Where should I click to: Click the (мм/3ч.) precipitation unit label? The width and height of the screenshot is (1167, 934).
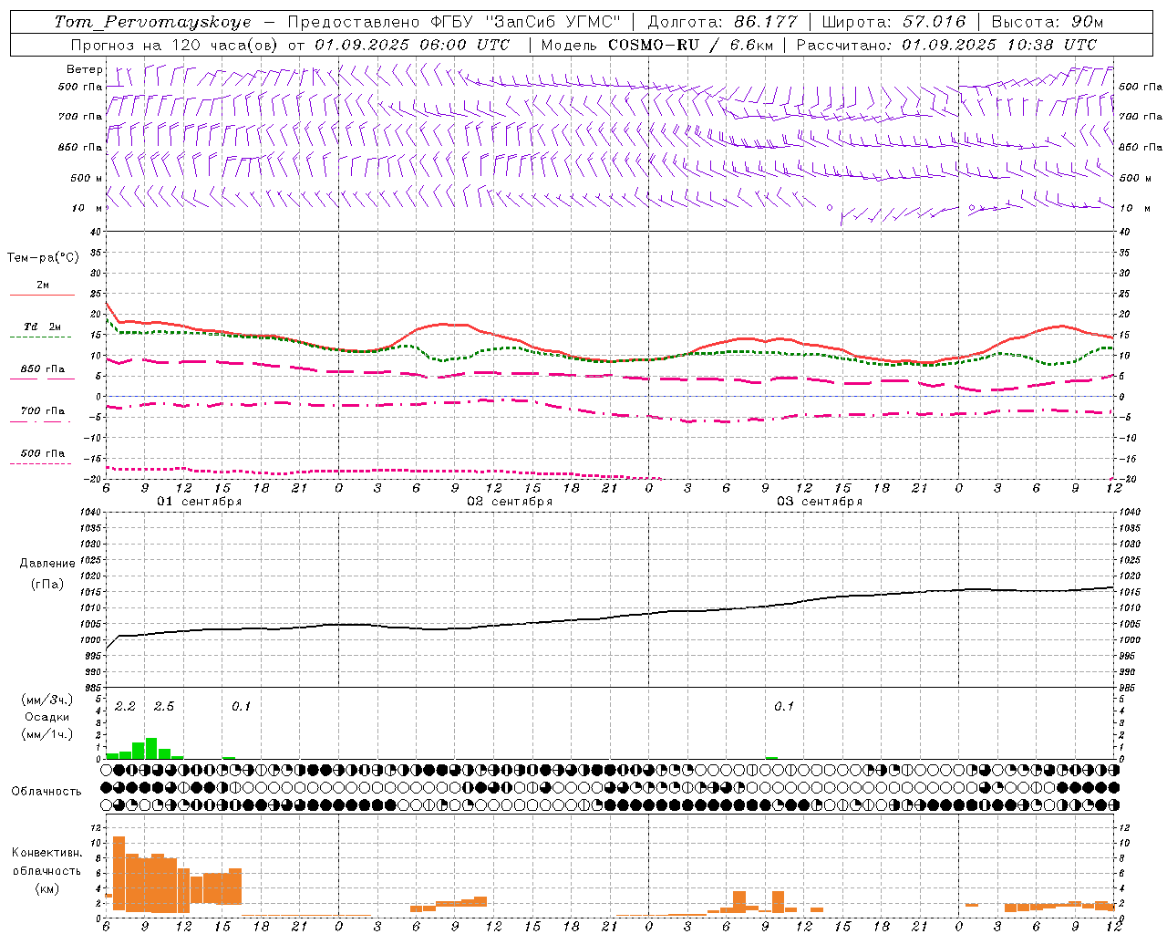47,700
